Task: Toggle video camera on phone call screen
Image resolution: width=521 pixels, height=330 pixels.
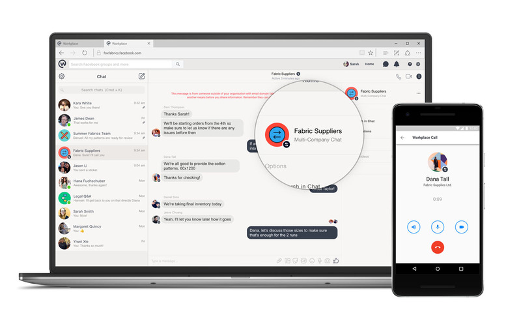Action: [462, 227]
